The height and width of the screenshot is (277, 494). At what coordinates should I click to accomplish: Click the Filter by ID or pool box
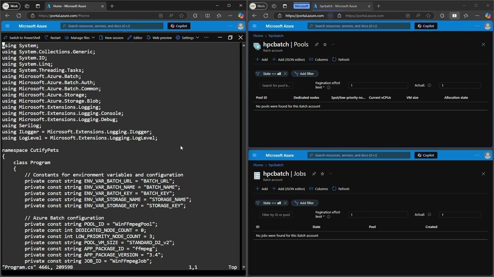pyautogui.click(x=276, y=215)
